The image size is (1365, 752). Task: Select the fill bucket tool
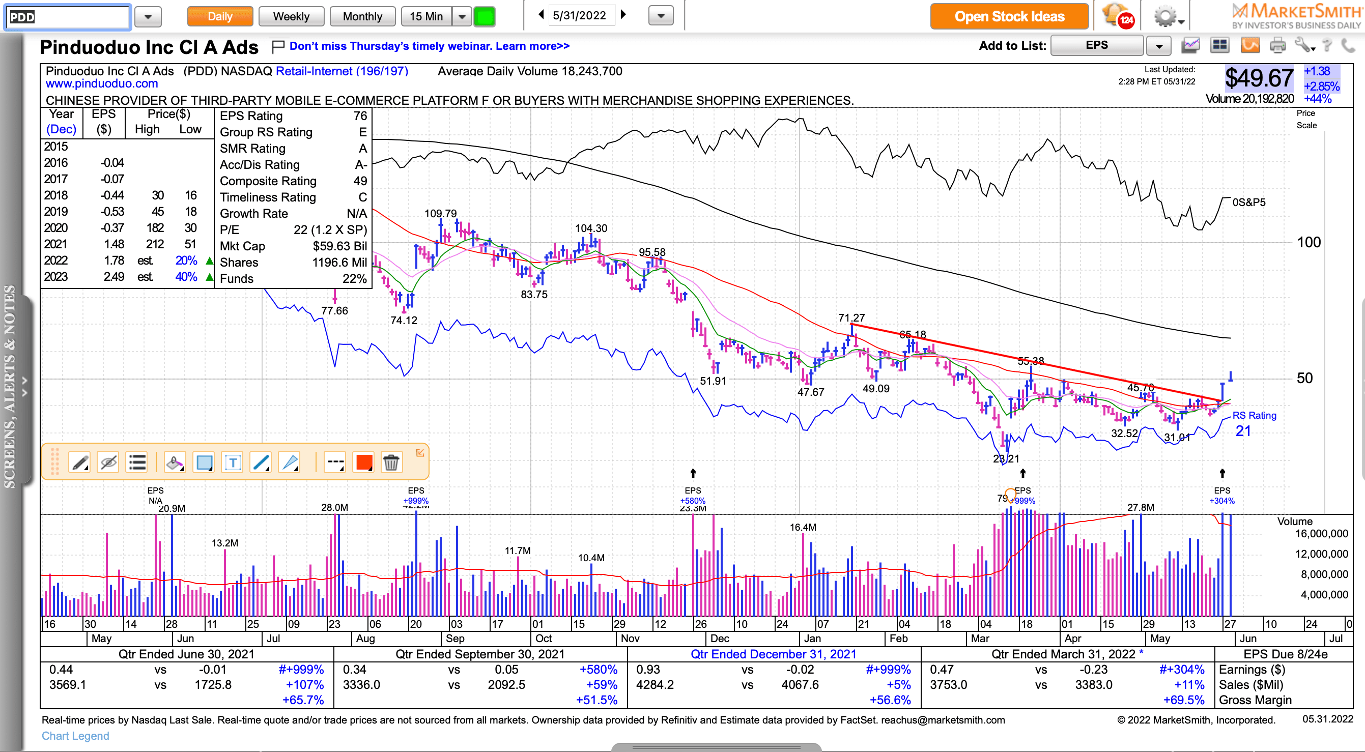coord(175,462)
